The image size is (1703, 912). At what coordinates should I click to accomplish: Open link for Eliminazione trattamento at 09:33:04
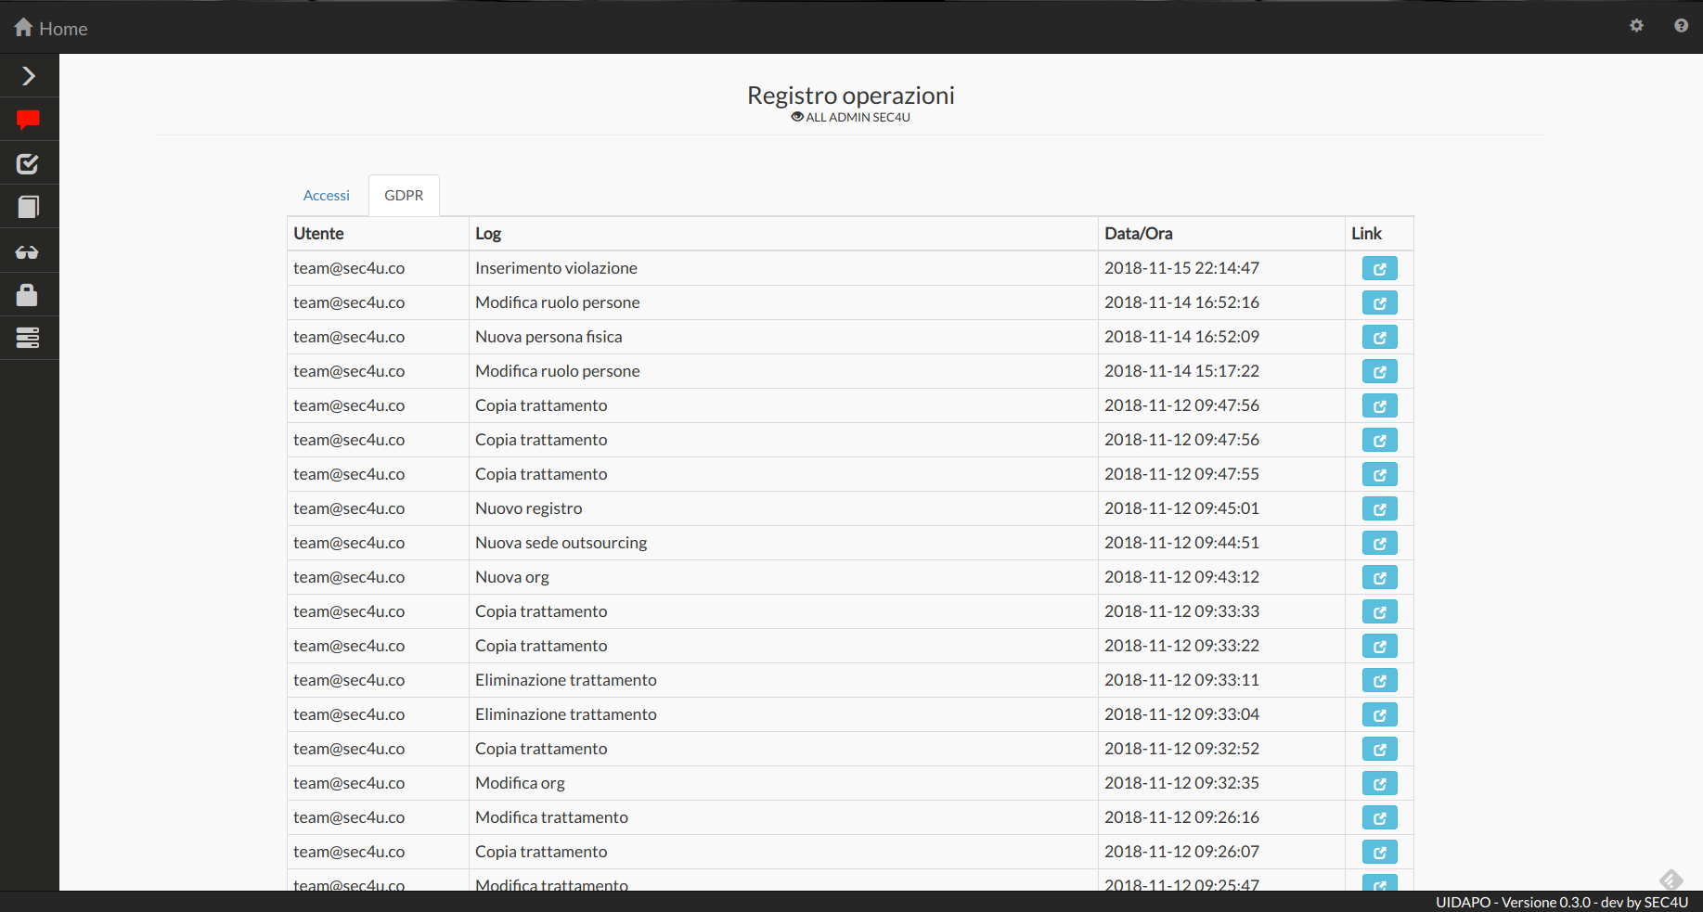click(1380, 715)
